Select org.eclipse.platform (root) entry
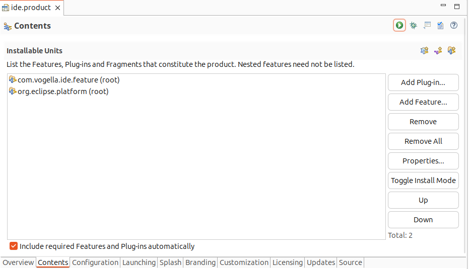 (59, 92)
